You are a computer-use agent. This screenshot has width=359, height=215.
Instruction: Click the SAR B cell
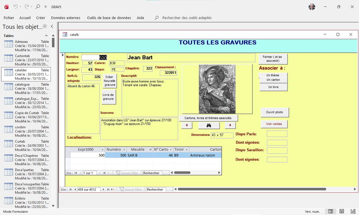click(140, 155)
